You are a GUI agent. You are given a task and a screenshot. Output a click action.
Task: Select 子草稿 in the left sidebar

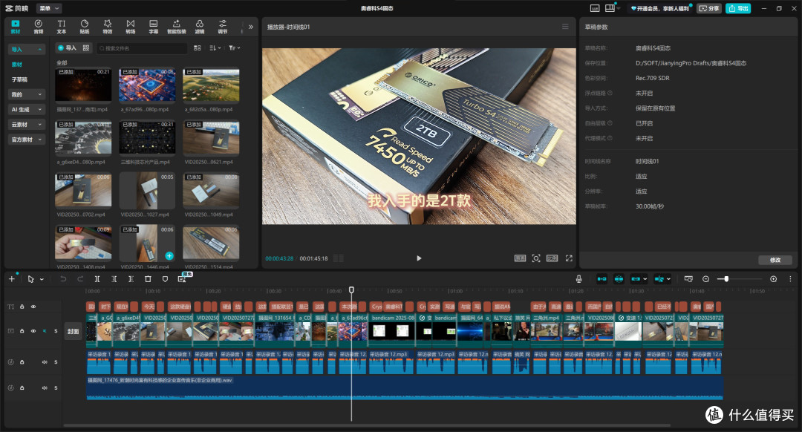click(19, 79)
